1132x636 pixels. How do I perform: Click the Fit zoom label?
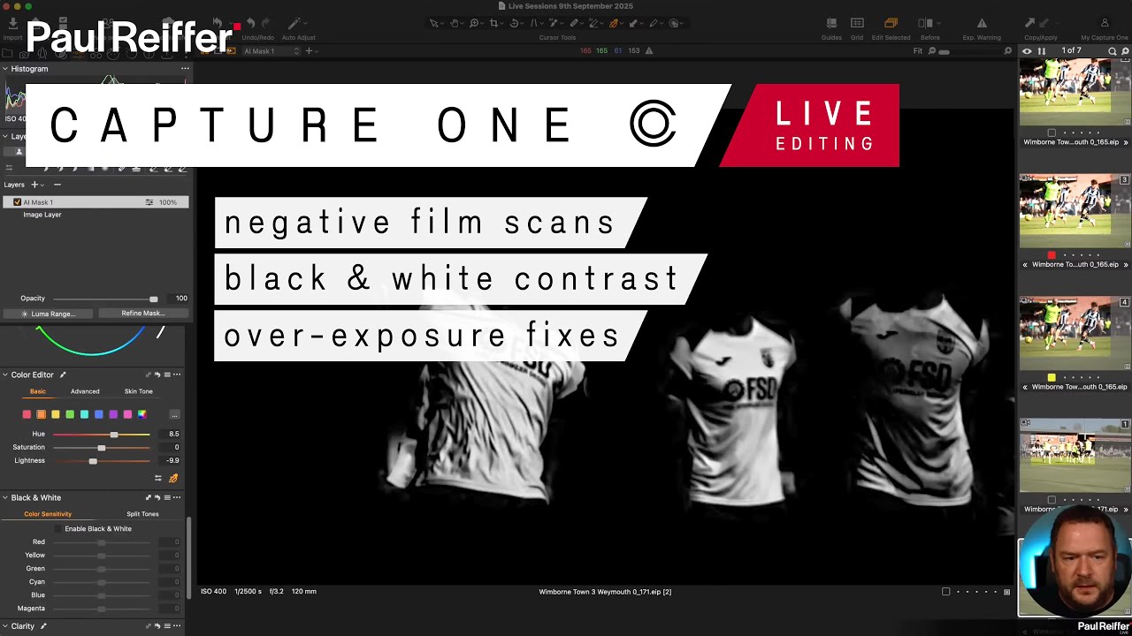(918, 51)
